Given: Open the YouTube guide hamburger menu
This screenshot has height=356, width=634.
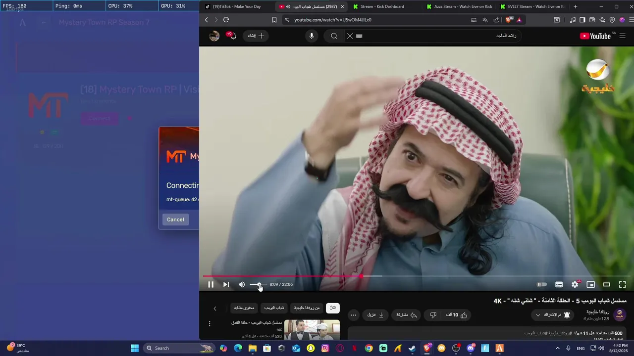Looking at the screenshot, I should click(x=623, y=36).
